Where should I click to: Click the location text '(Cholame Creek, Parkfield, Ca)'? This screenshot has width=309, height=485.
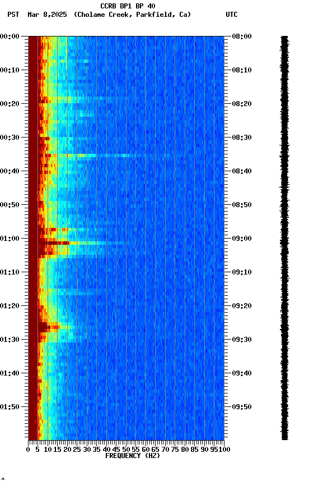(132, 15)
